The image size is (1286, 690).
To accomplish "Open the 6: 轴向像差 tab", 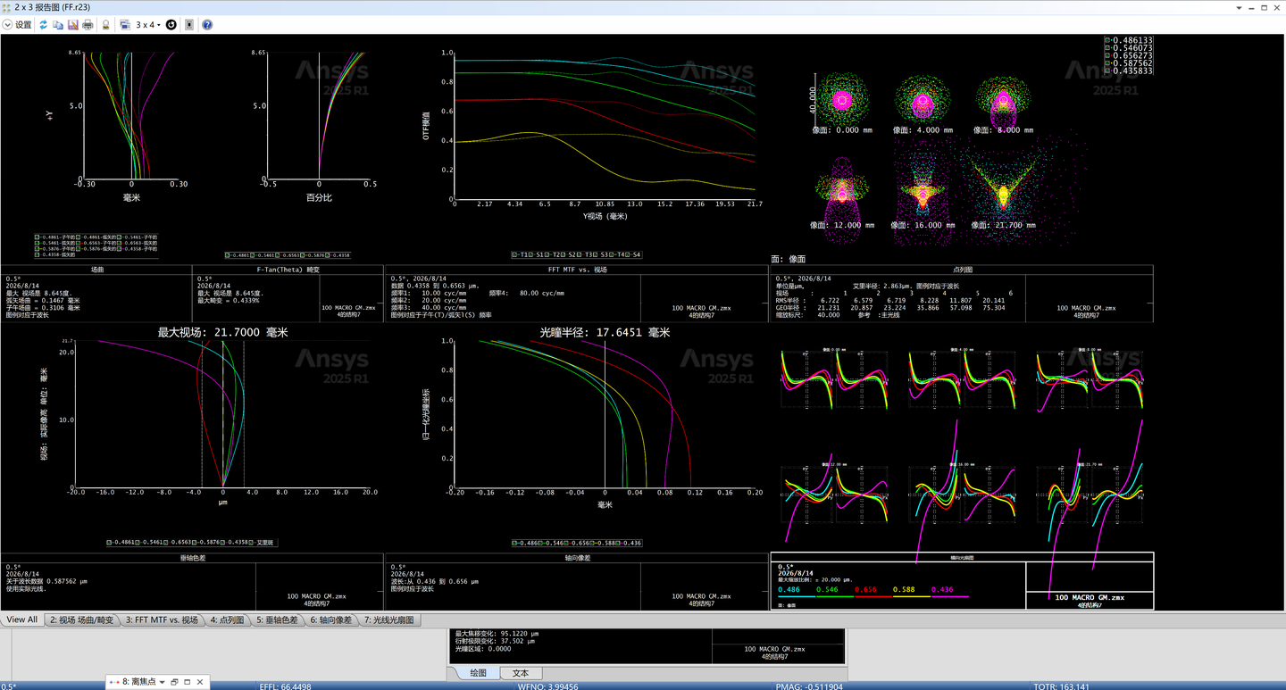I will tap(332, 619).
